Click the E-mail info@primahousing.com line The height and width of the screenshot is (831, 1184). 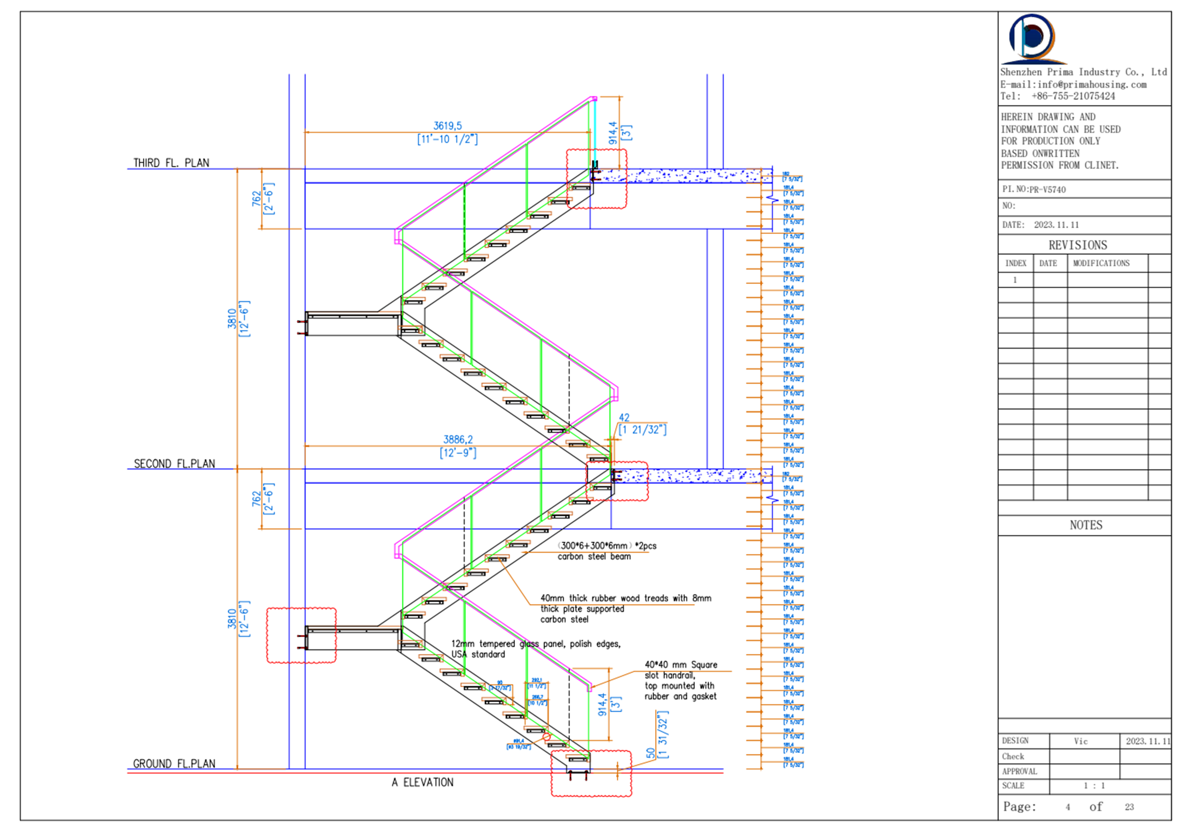click(1074, 84)
